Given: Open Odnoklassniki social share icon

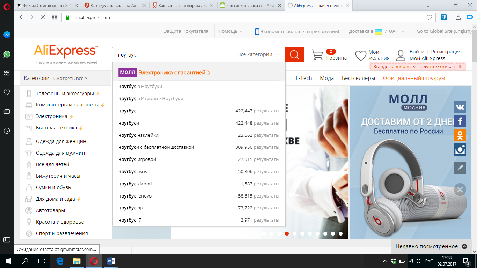Looking at the screenshot, I should point(460,135).
